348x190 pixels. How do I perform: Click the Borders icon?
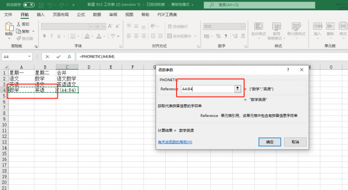[73, 36]
